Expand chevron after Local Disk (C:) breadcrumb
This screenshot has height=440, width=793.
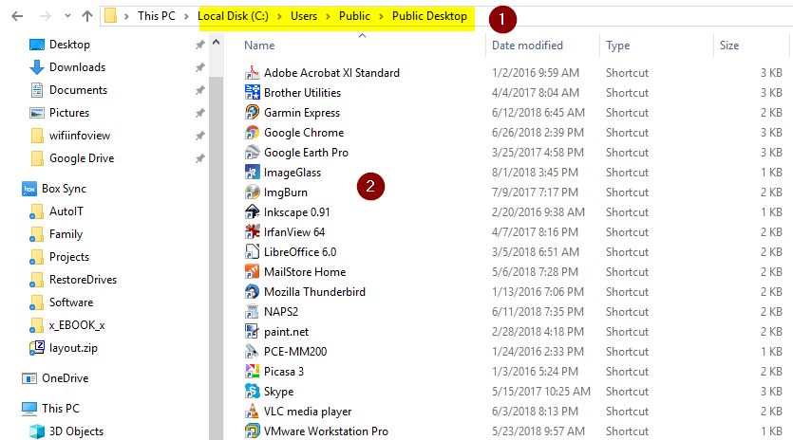(279, 17)
